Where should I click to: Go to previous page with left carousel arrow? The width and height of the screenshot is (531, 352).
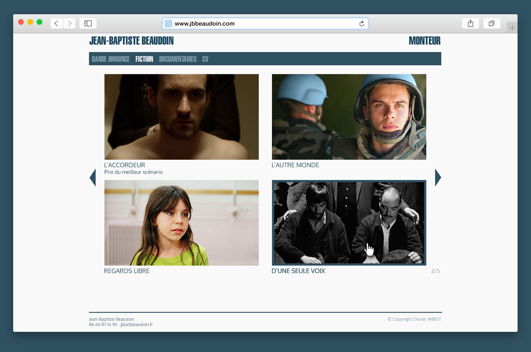click(x=93, y=177)
